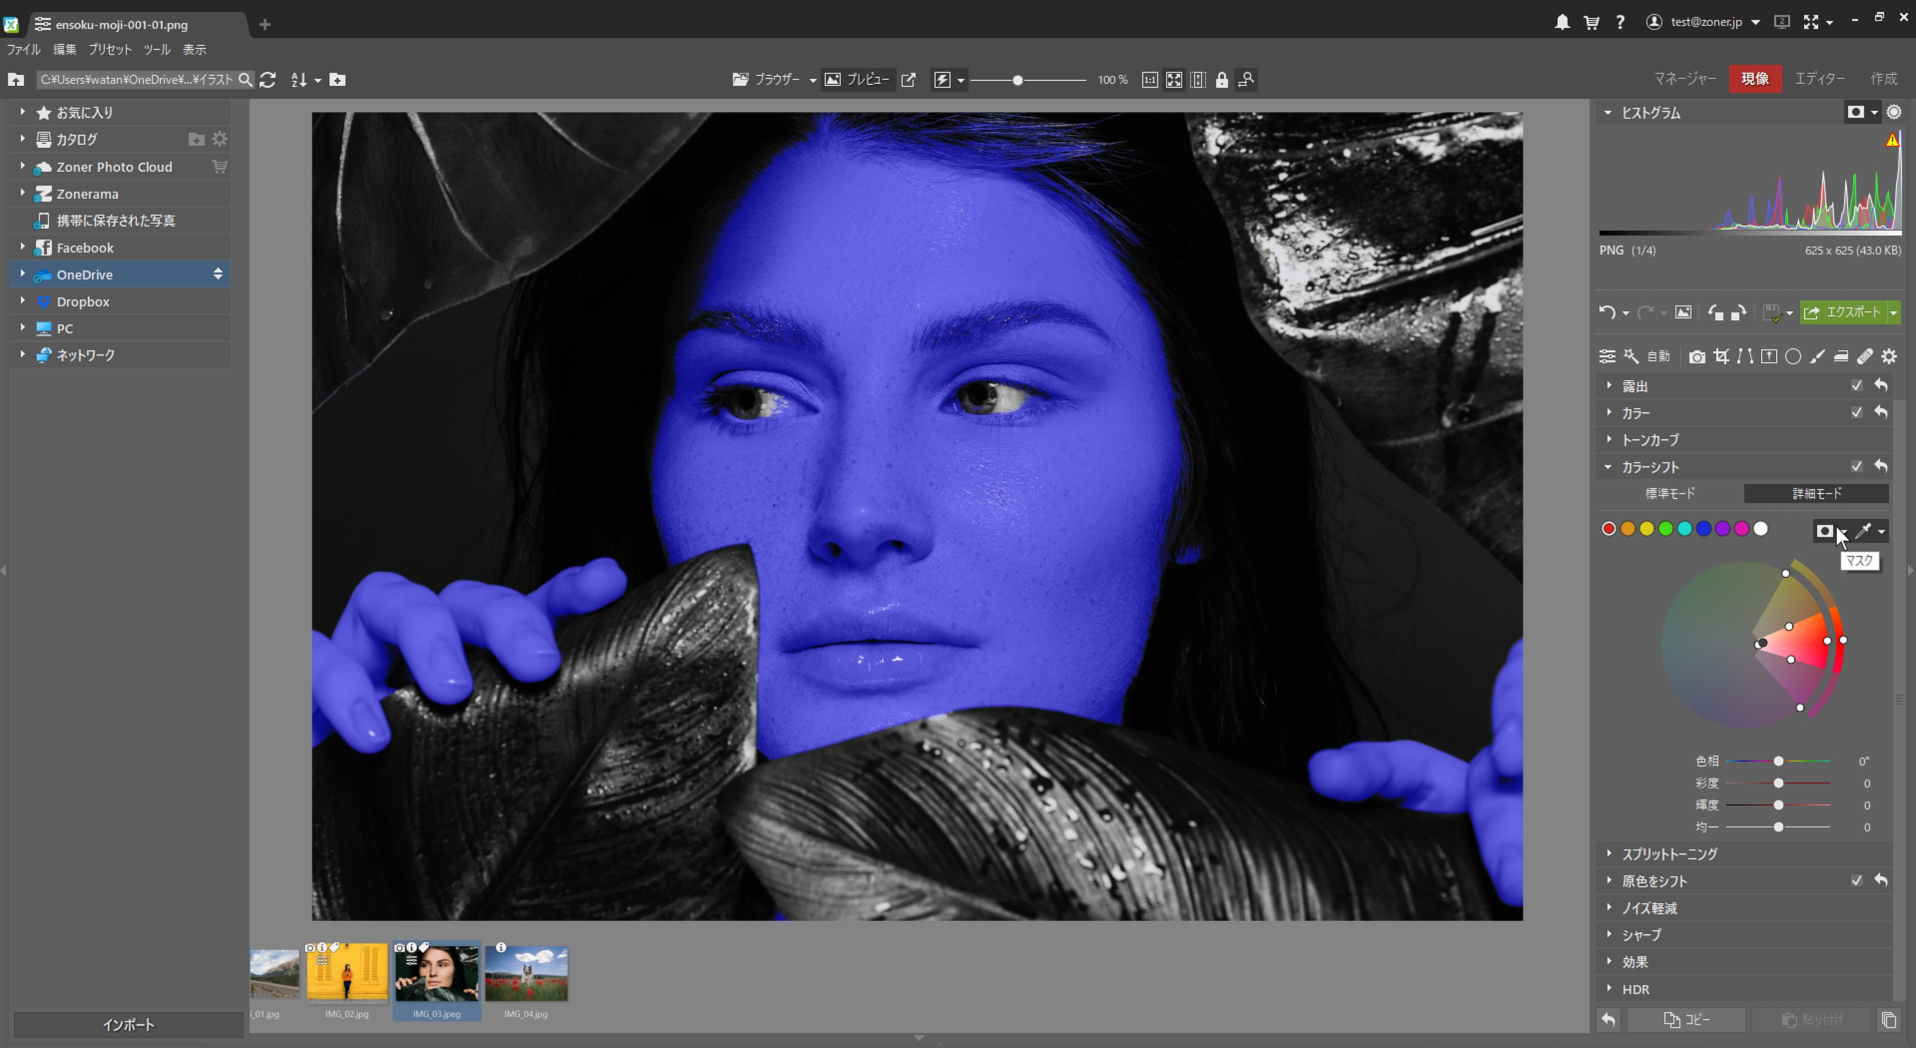The height and width of the screenshot is (1048, 1916).
Task: Open the help question mark
Action: click(x=1620, y=22)
